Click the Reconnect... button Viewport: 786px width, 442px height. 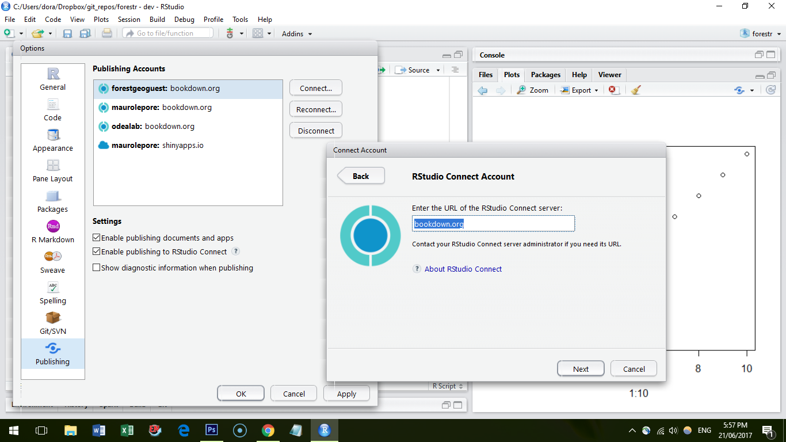pos(316,109)
